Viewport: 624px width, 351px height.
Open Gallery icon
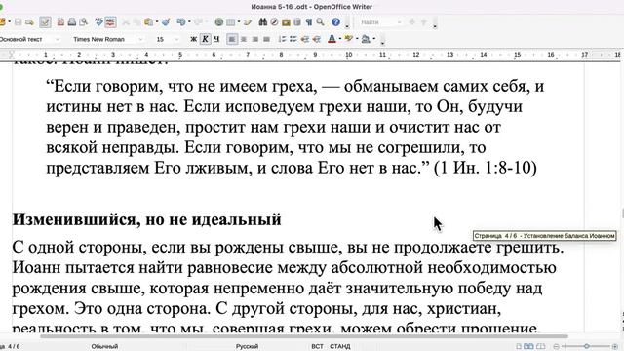(x=286, y=22)
